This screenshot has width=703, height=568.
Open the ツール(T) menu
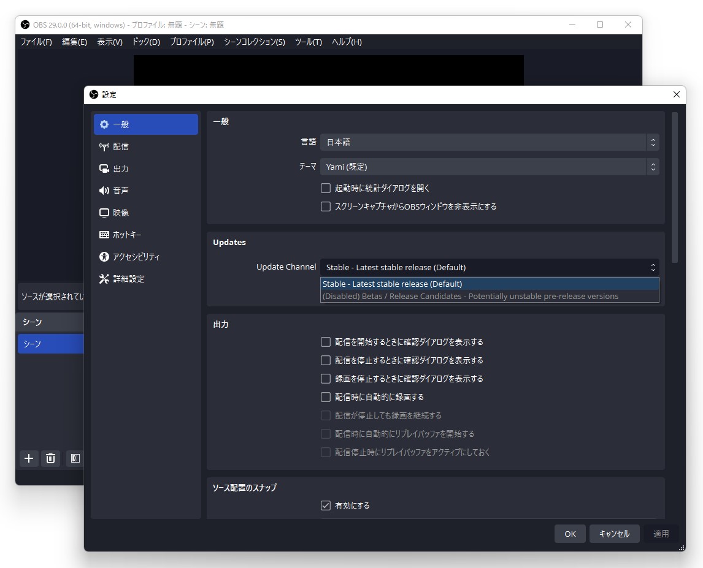[308, 42]
